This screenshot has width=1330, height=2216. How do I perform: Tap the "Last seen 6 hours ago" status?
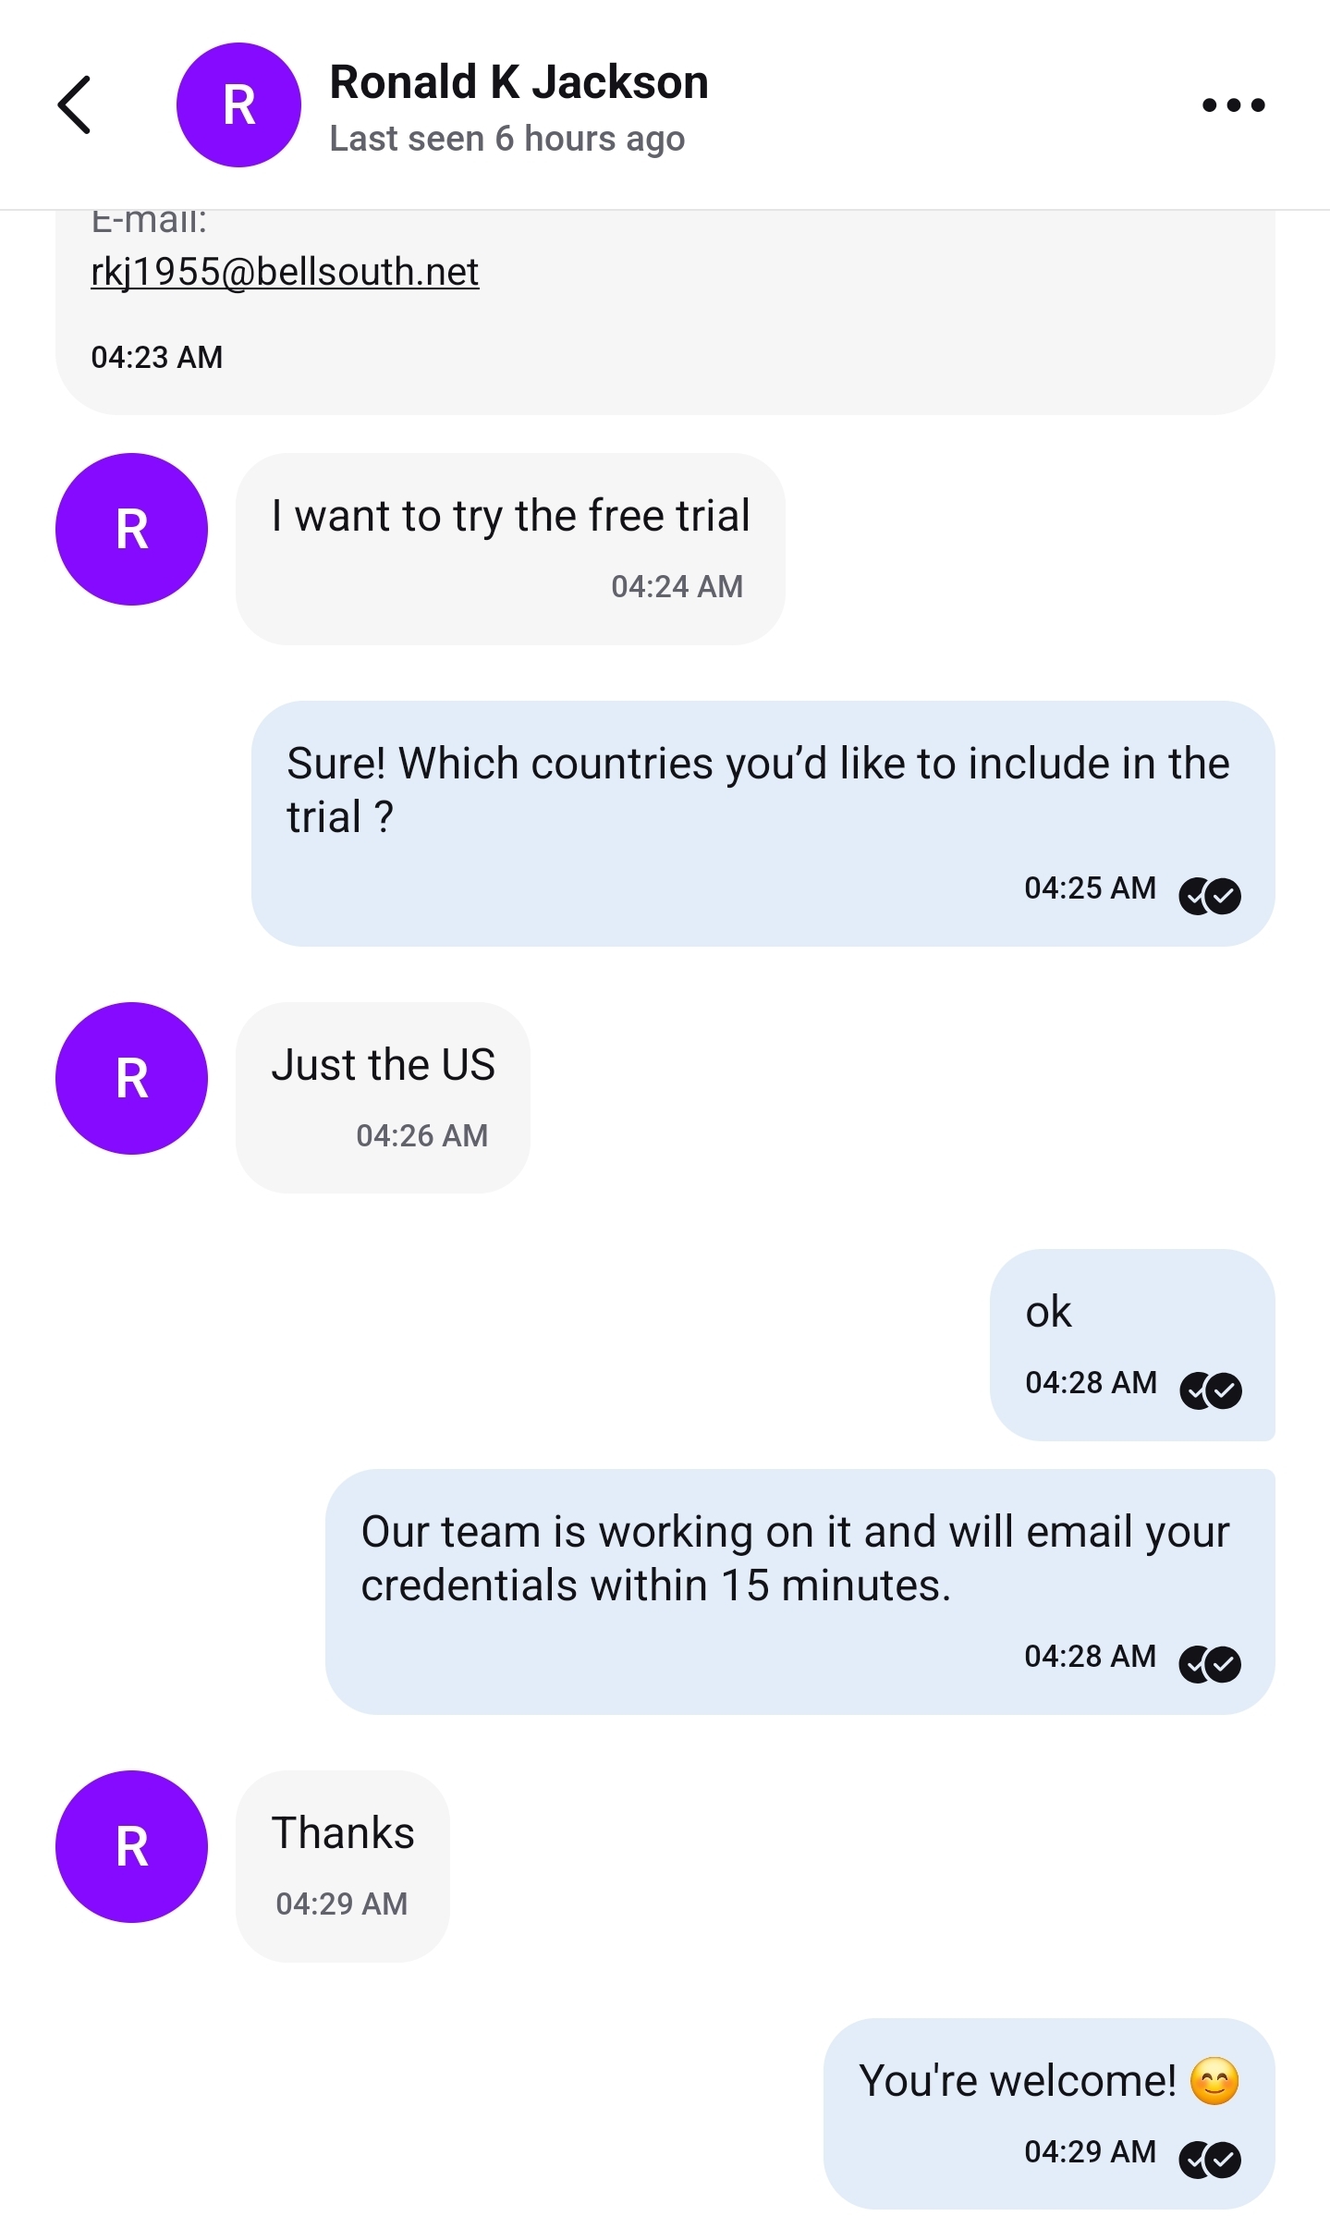[x=507, y=139]
